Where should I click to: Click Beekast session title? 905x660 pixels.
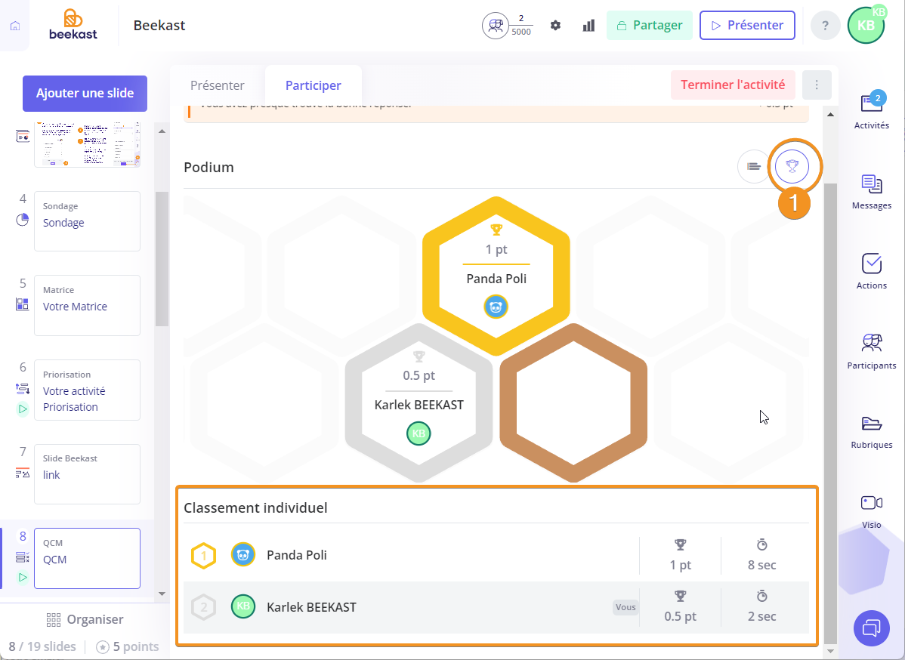(x=159, y=26)
